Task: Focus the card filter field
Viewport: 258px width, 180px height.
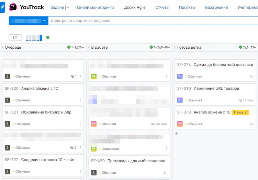Action: [x=153, y=21]
